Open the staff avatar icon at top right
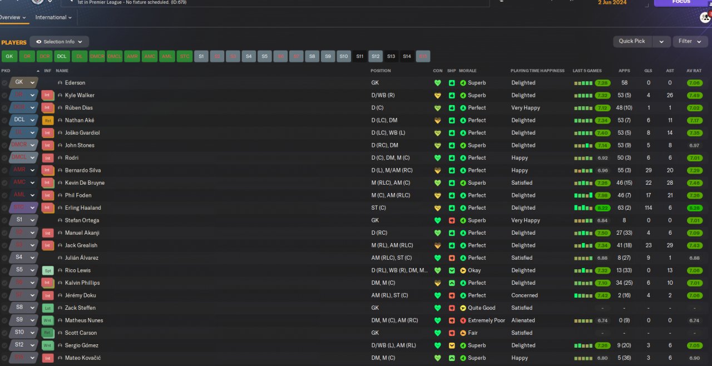 point(705,18)
